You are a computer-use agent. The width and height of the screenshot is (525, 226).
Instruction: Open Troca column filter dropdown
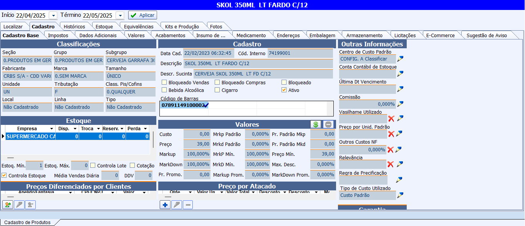(99, 129)
